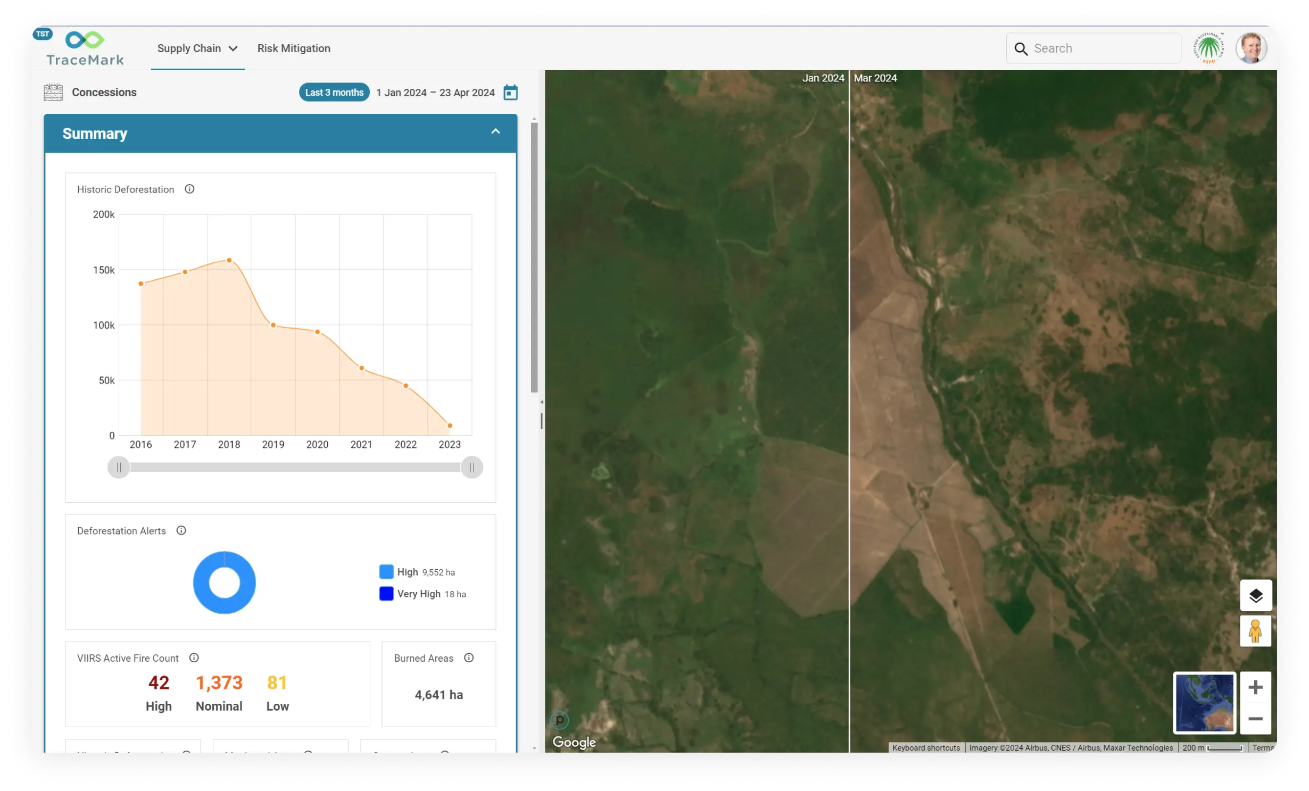Zoom out on the map

pos(1255,719)
